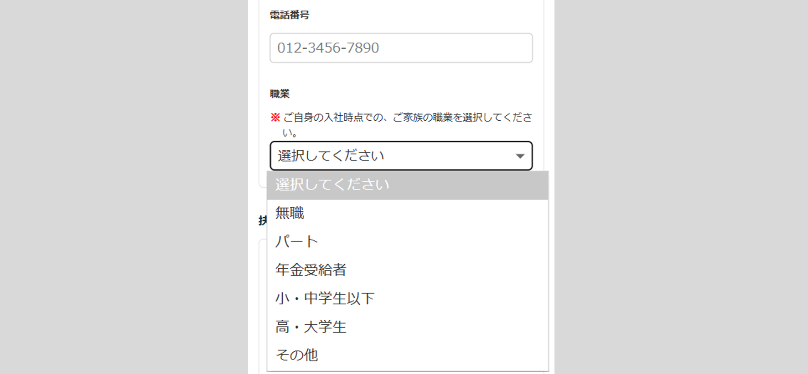
Task: Click the 012-3456-7890 placeholder text
Action: 328,48
